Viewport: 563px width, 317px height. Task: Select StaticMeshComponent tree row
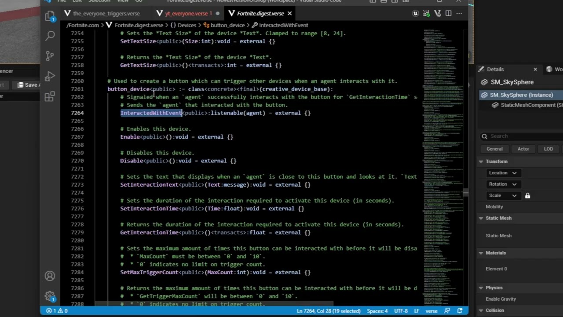tap(527, 105)
